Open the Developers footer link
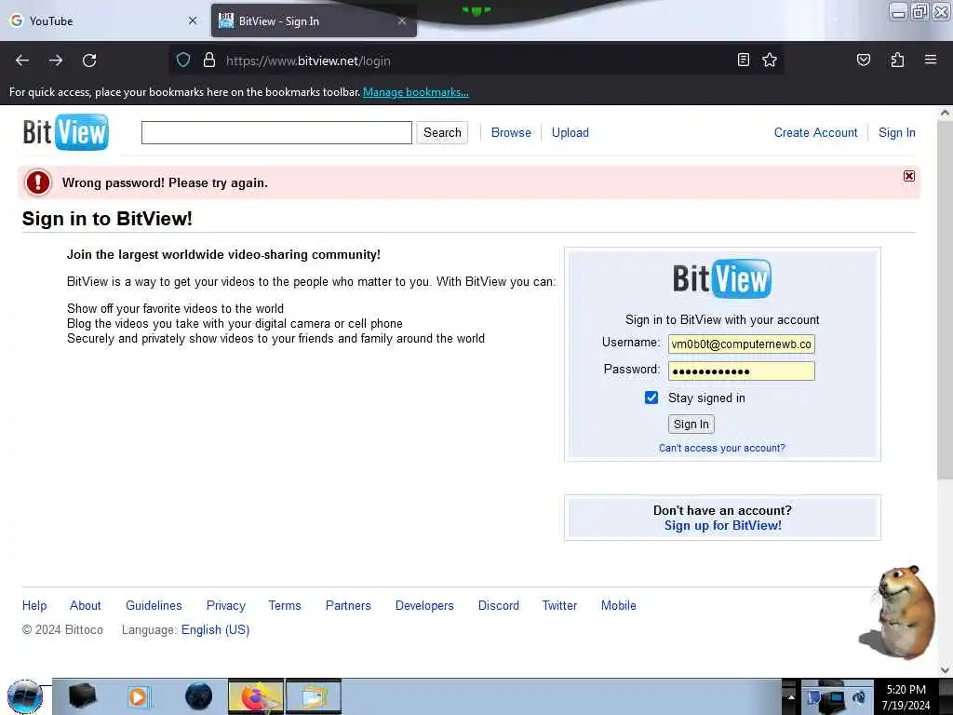Image resolution: width=953 pixels, height=715 pixels. pos(424,605)
